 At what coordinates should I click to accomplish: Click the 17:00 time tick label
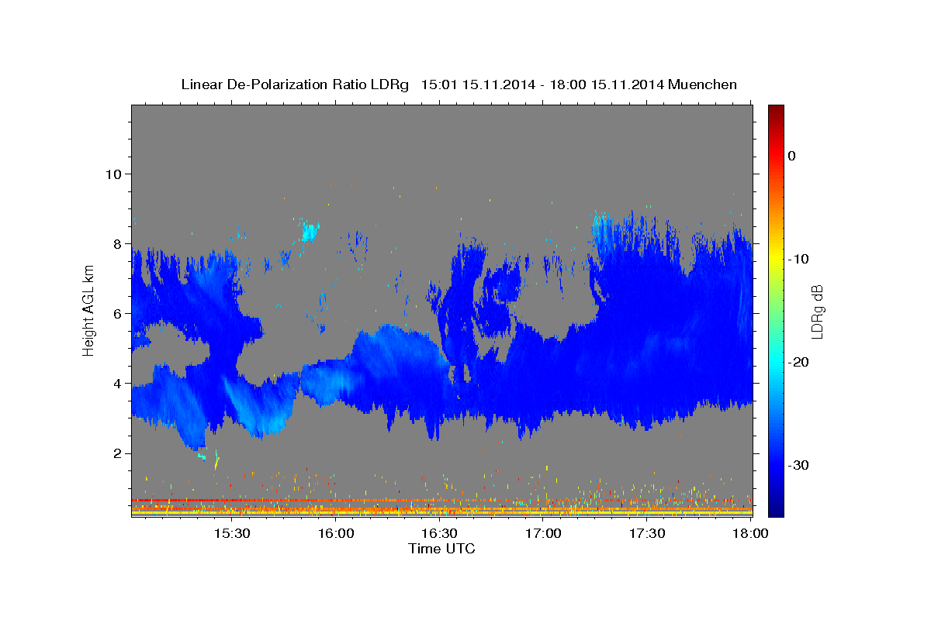[x=543, y=534]
